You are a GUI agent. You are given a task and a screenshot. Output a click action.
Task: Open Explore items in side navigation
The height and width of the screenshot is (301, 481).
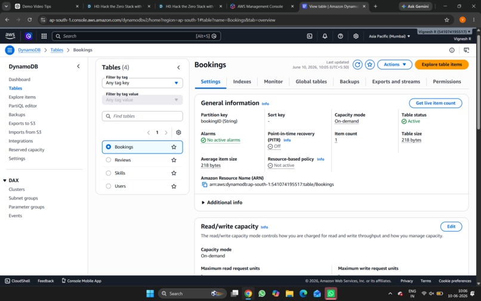click(x=22, y=97)
